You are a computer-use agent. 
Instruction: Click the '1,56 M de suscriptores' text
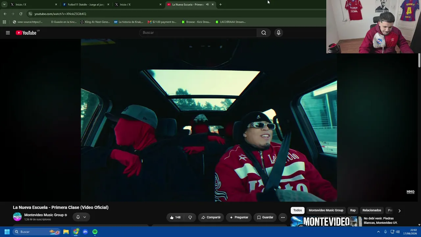37,220
